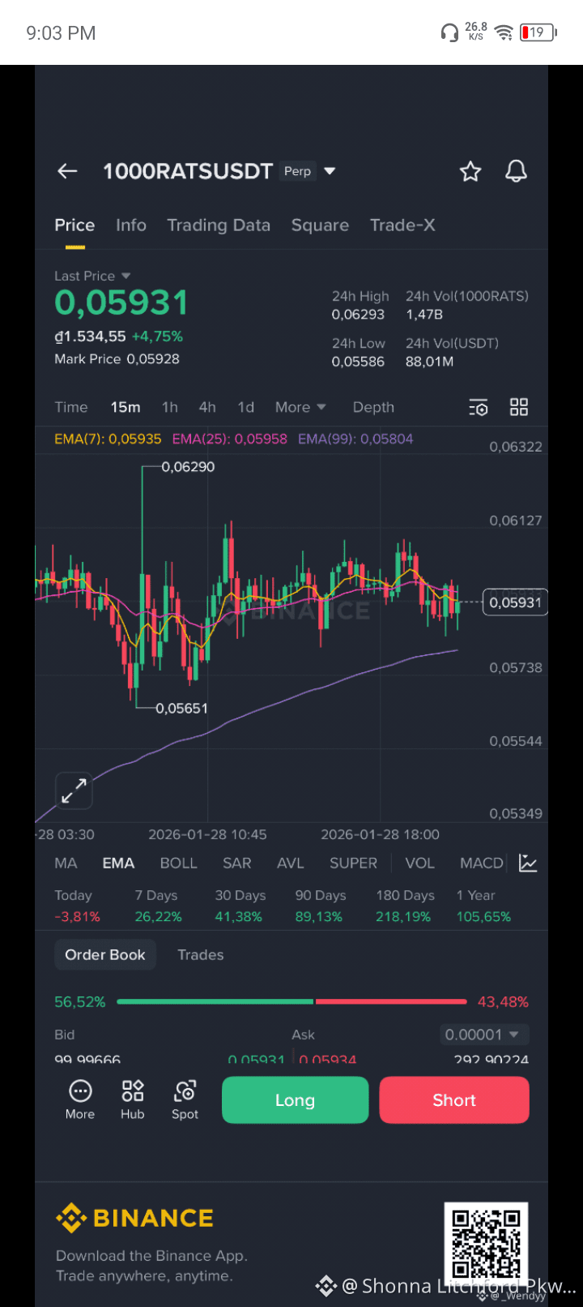583x1307 pixels.
Task: Open the indicator settings chart icon after MACD
Action: click(x=528, y=863)
